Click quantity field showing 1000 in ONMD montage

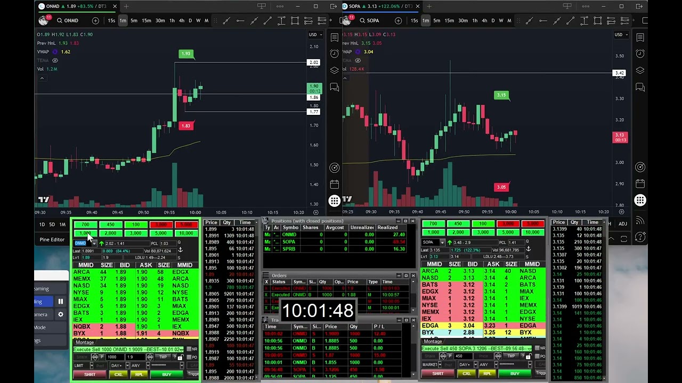point(114,357)
